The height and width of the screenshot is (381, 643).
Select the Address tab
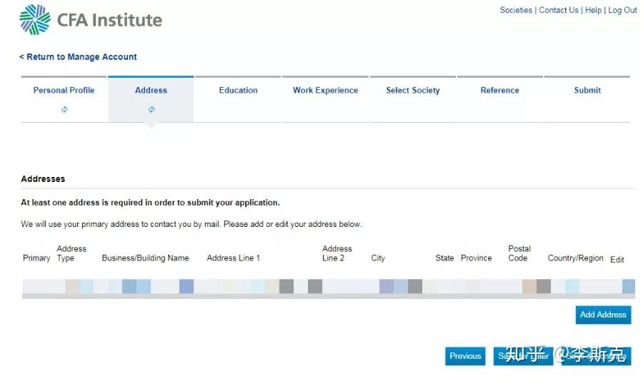tap(151, 91)
